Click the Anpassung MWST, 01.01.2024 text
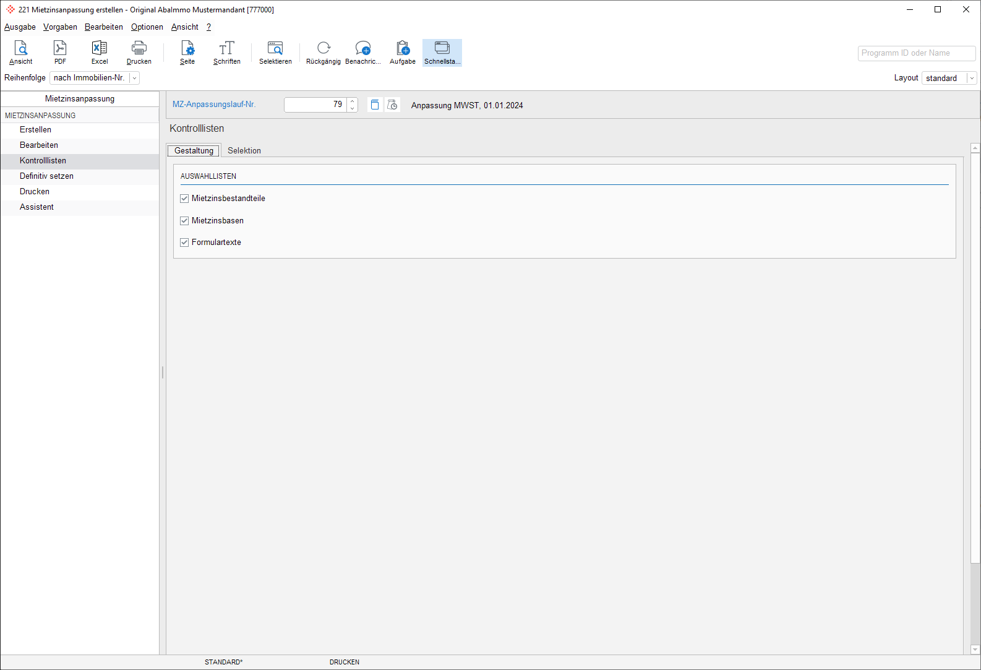 467,106
